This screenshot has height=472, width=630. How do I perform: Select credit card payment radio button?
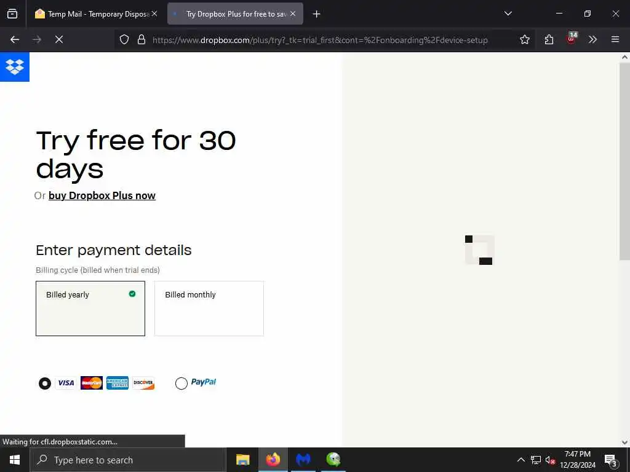[44, 383]
